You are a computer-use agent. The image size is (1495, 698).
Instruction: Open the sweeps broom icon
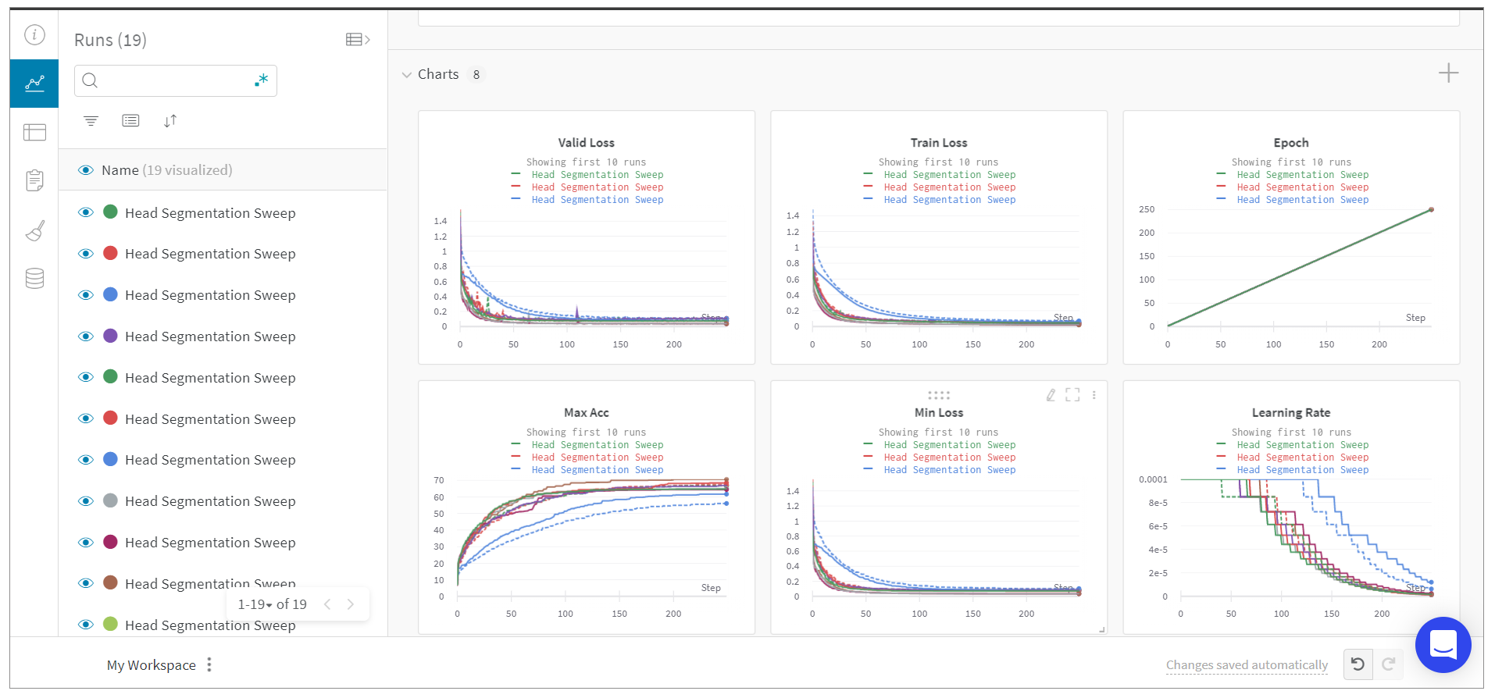(x=34, y=230)
